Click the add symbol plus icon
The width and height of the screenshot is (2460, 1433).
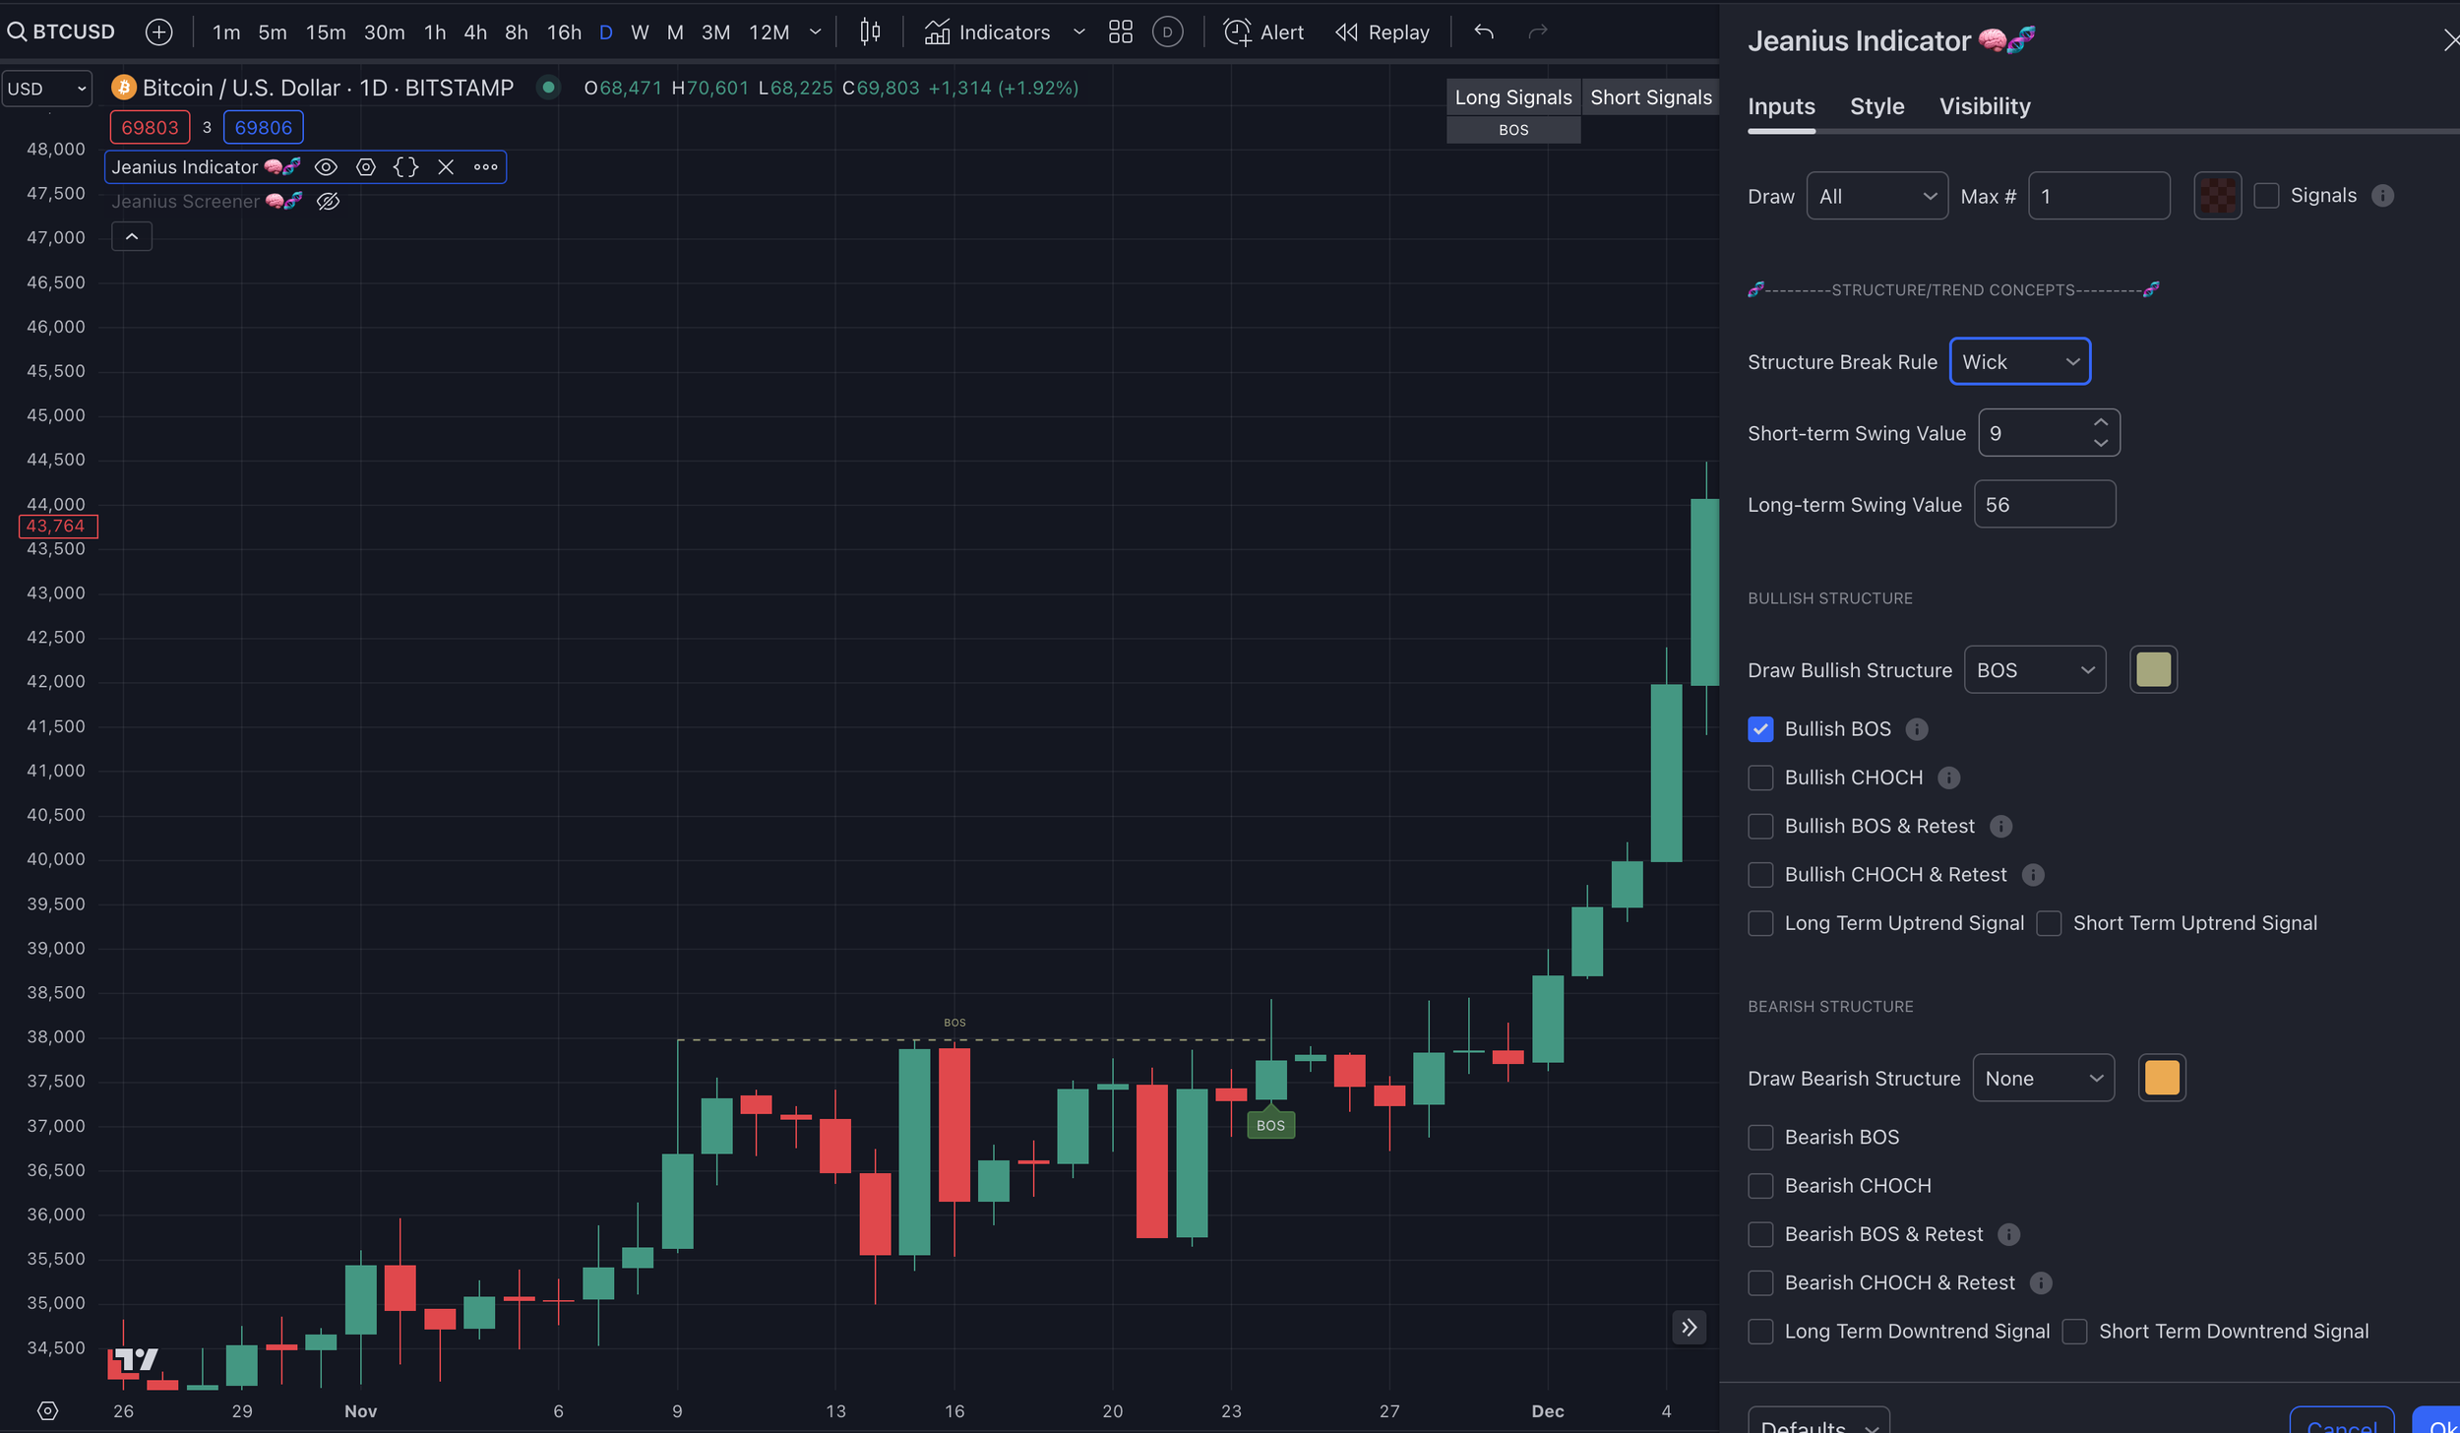pos(158,32)
